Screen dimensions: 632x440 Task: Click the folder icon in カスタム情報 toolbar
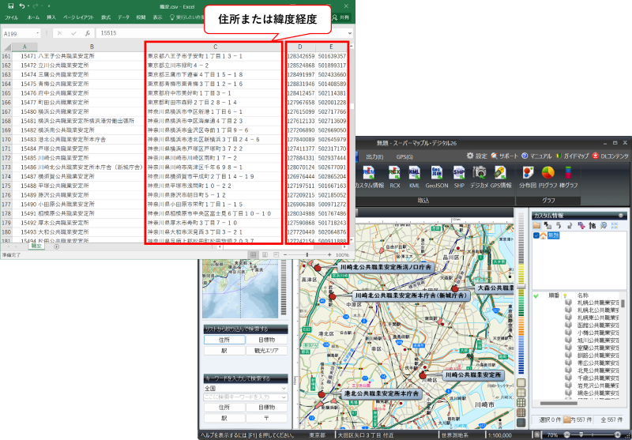pos(536,226)
